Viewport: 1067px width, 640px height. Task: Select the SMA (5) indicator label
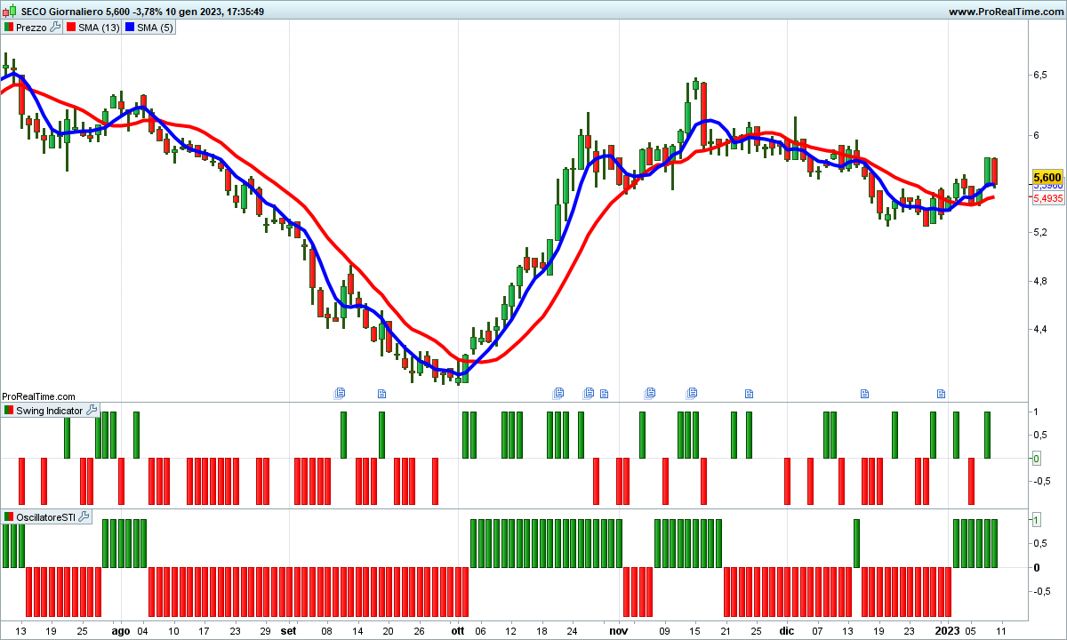point(155,28)
